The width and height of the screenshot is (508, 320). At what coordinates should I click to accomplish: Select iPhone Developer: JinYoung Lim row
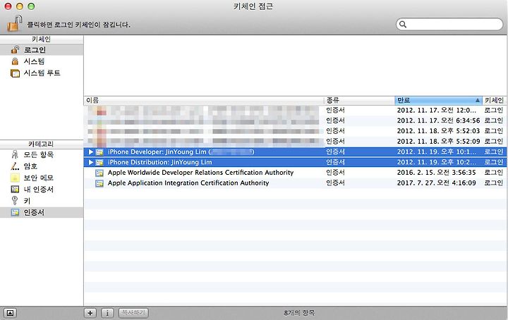pos(295,152)
